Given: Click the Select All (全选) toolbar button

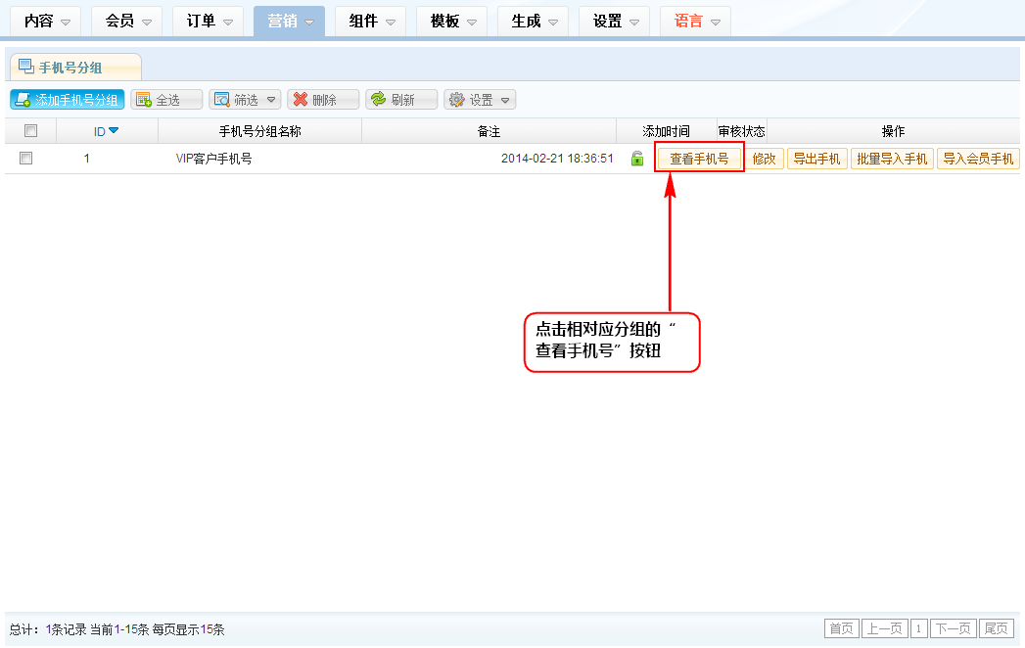Looking at the screenshot, I should (166, 100).
